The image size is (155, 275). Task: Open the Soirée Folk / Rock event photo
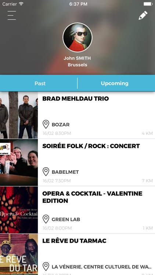19,162
